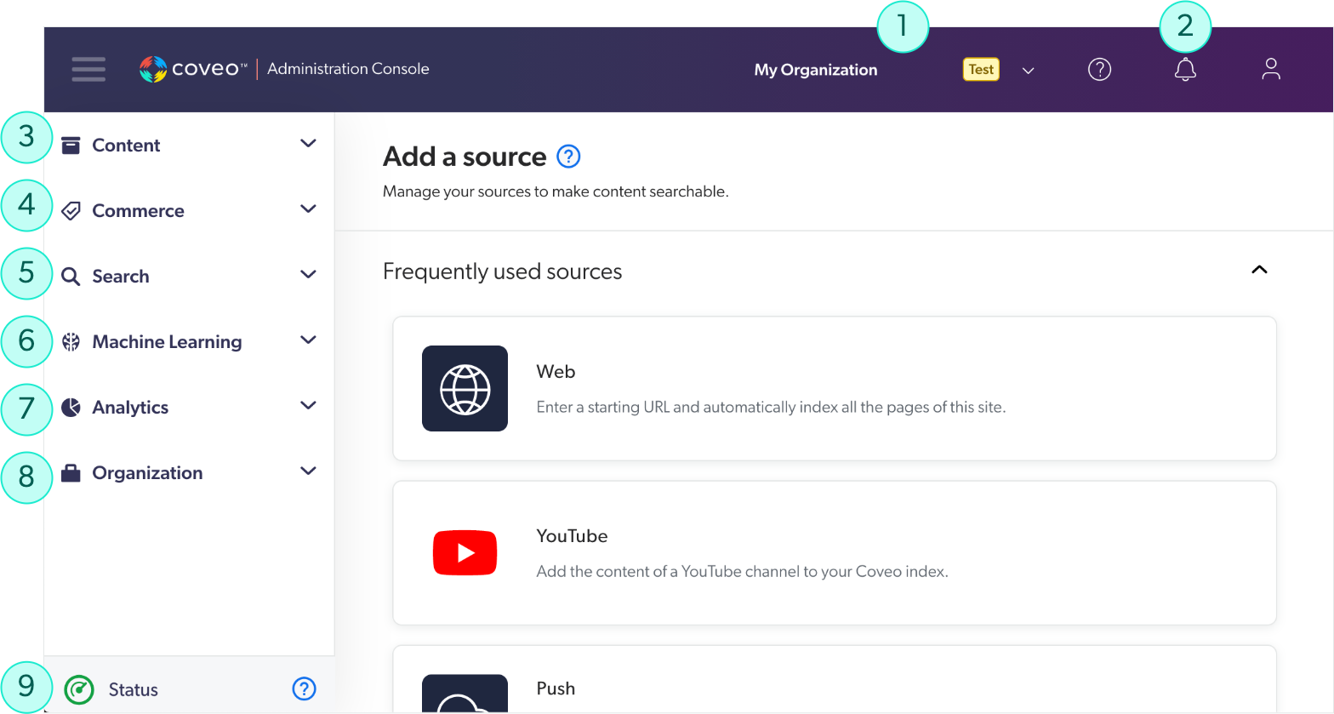This screenshot has height=714, width=1334.
Task: Click the Web description starting "Enter a starting URL"
Action: pyautogui.click(x=771, y=407)
